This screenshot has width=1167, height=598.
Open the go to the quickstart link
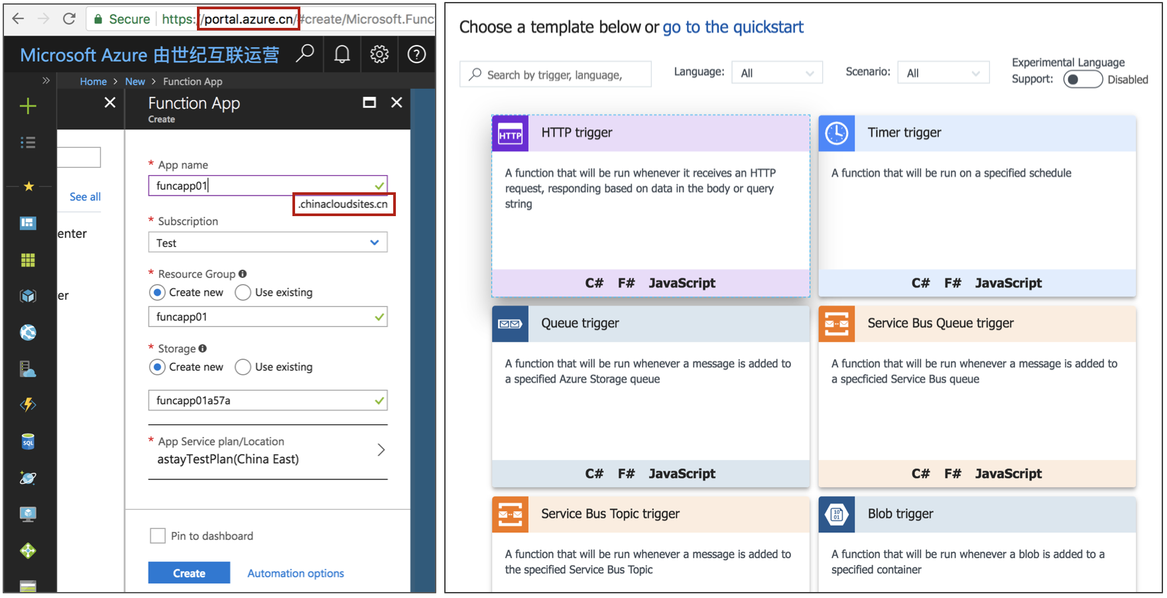point(733,27)
